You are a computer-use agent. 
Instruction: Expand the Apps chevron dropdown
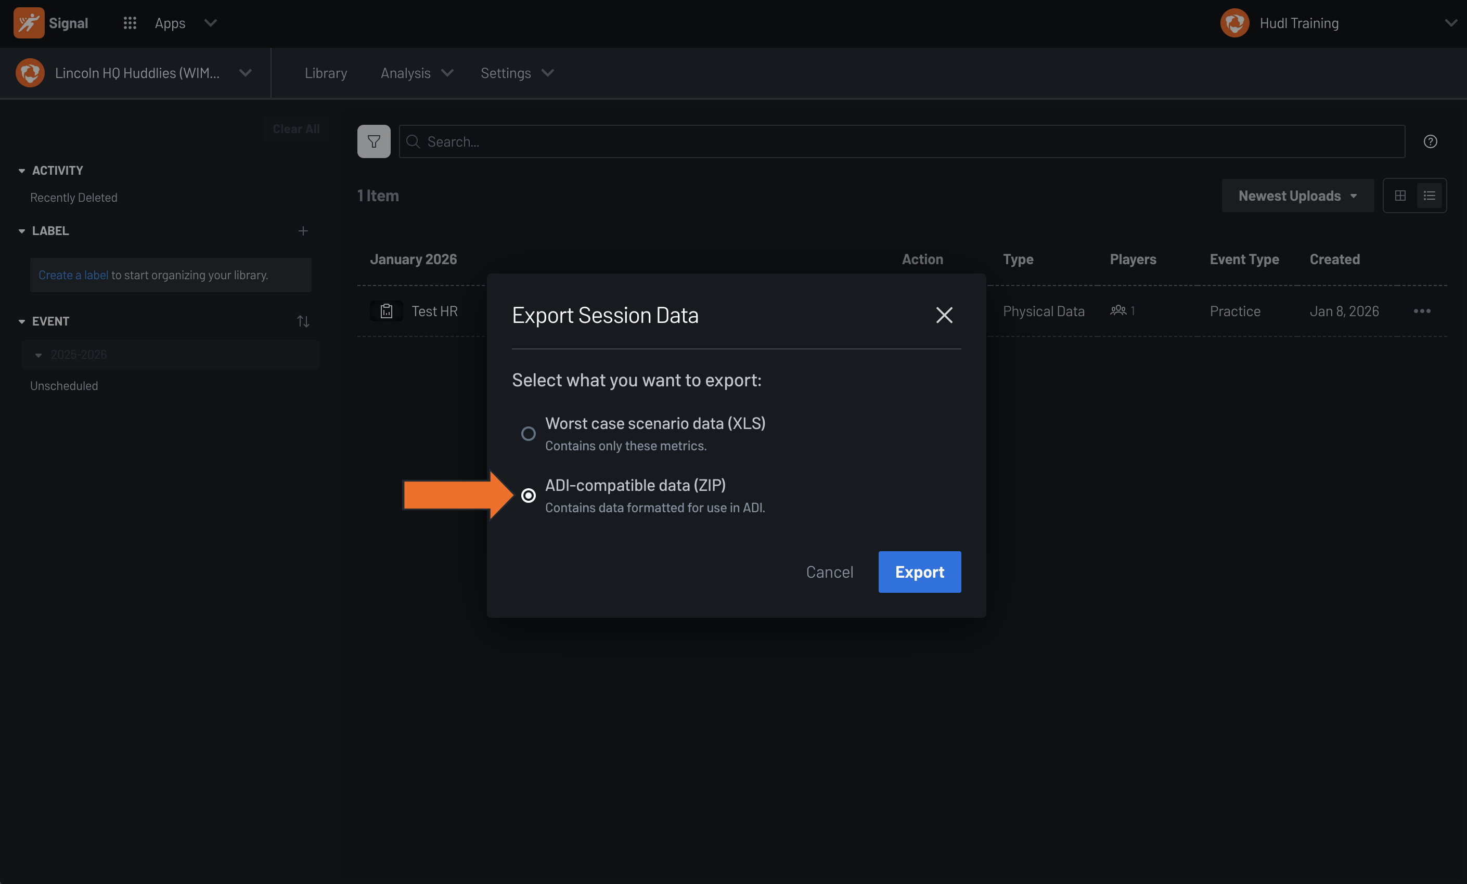(210, 23)
